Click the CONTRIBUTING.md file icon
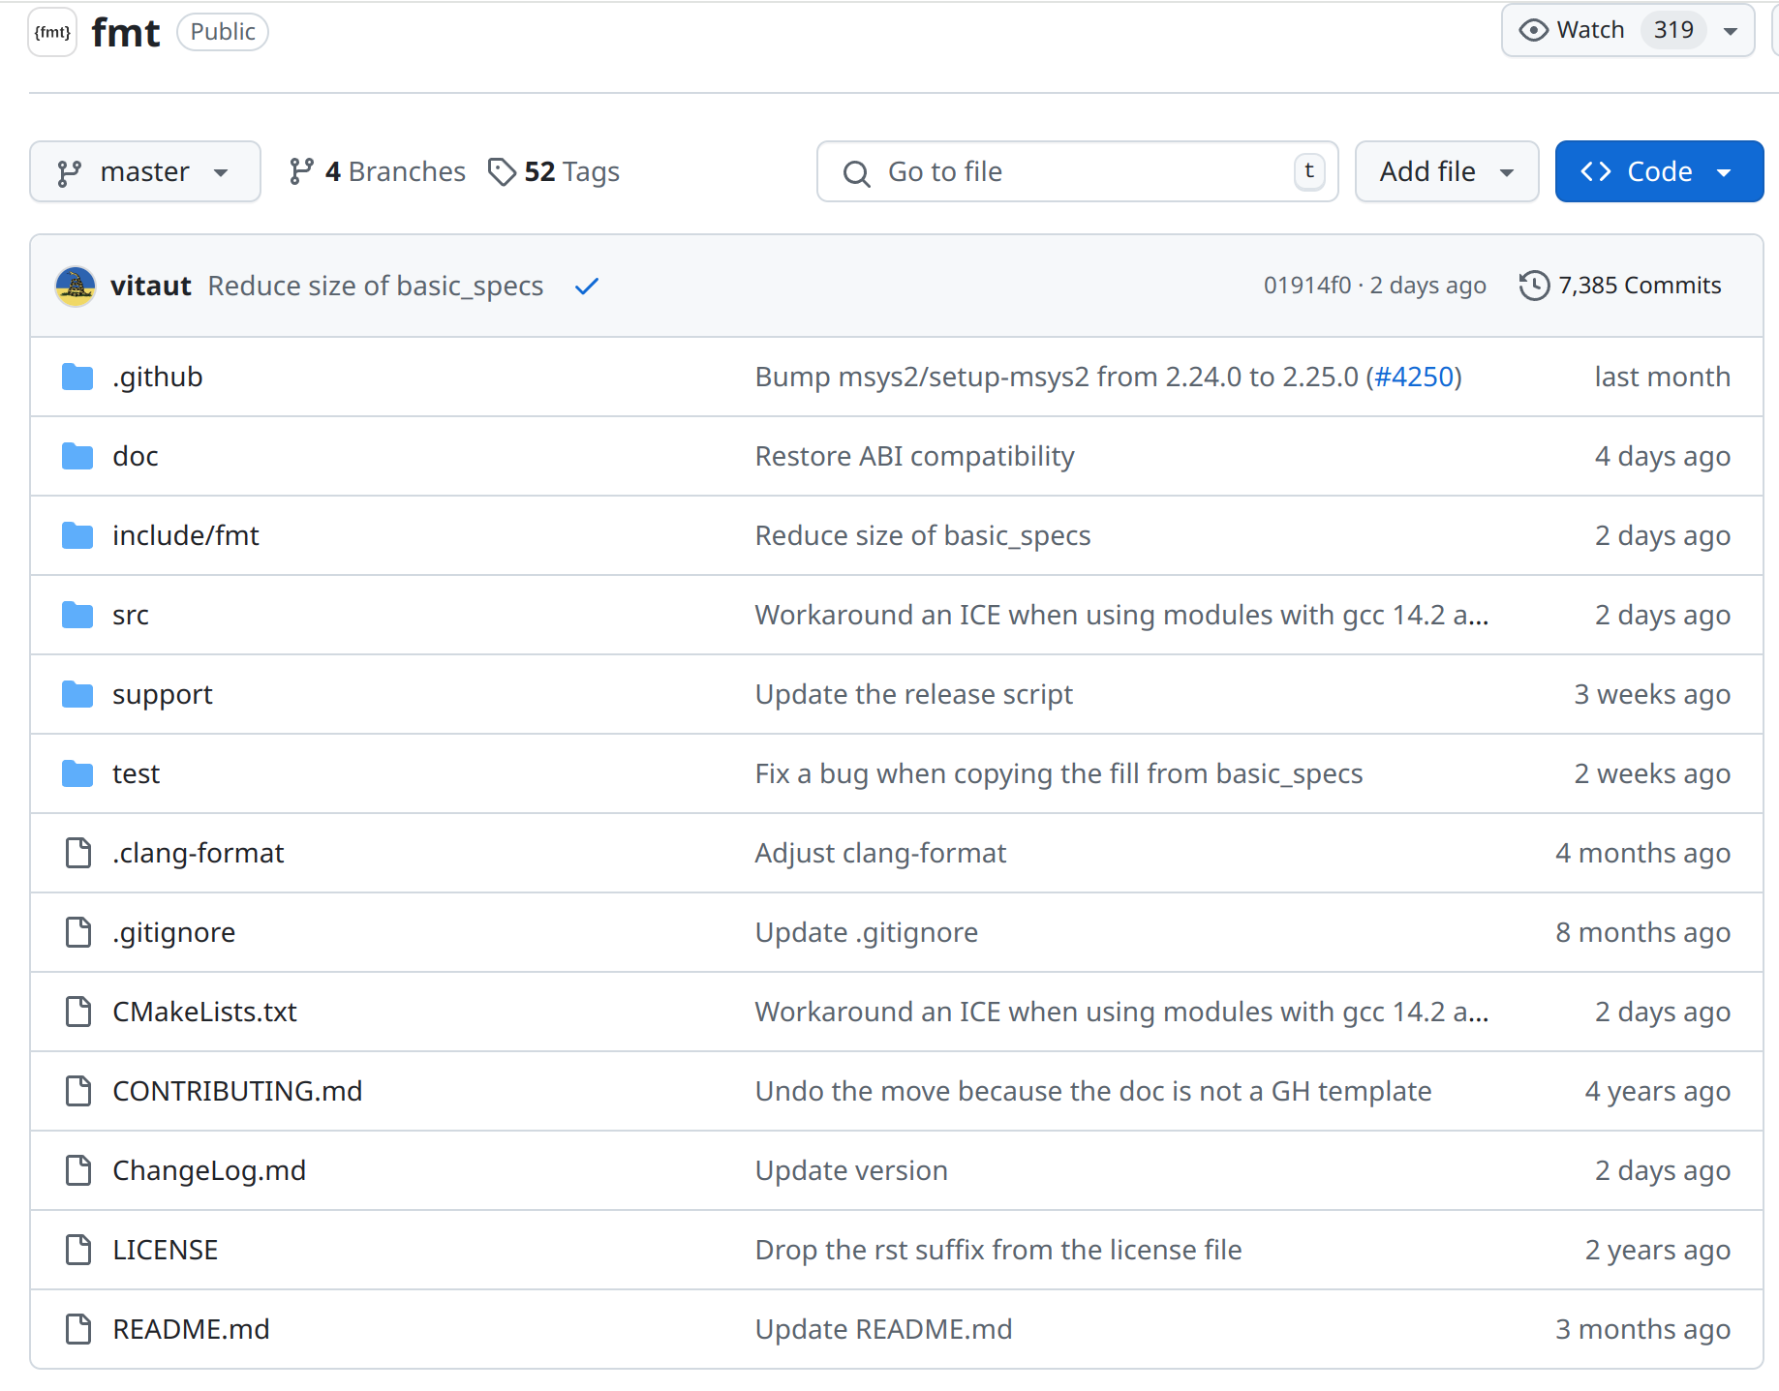1779x1391 pixels. 77,1091
